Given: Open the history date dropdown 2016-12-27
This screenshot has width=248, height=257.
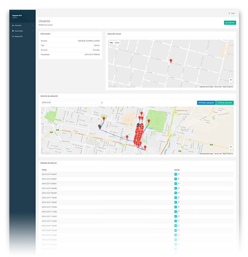Looking at the screenshot, I should click(72, 102).
